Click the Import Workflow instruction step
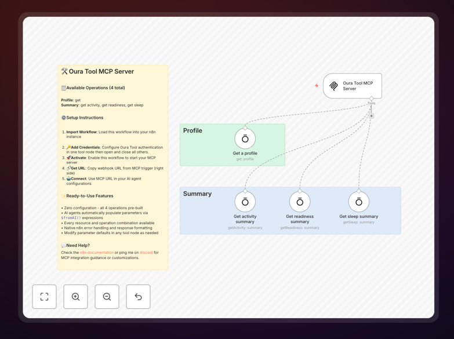454x339 pixels. (111, 134)
